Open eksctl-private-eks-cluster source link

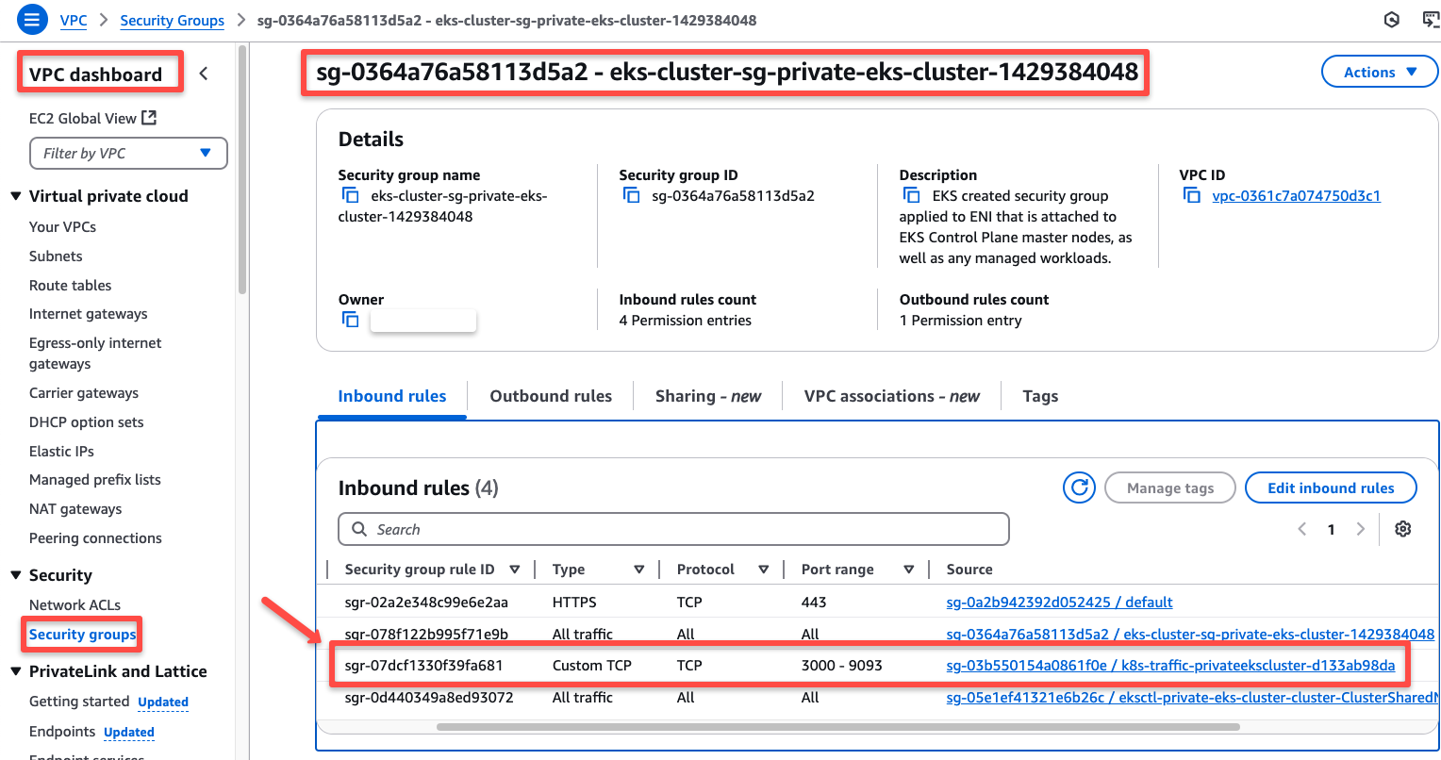coord(1192,697)
